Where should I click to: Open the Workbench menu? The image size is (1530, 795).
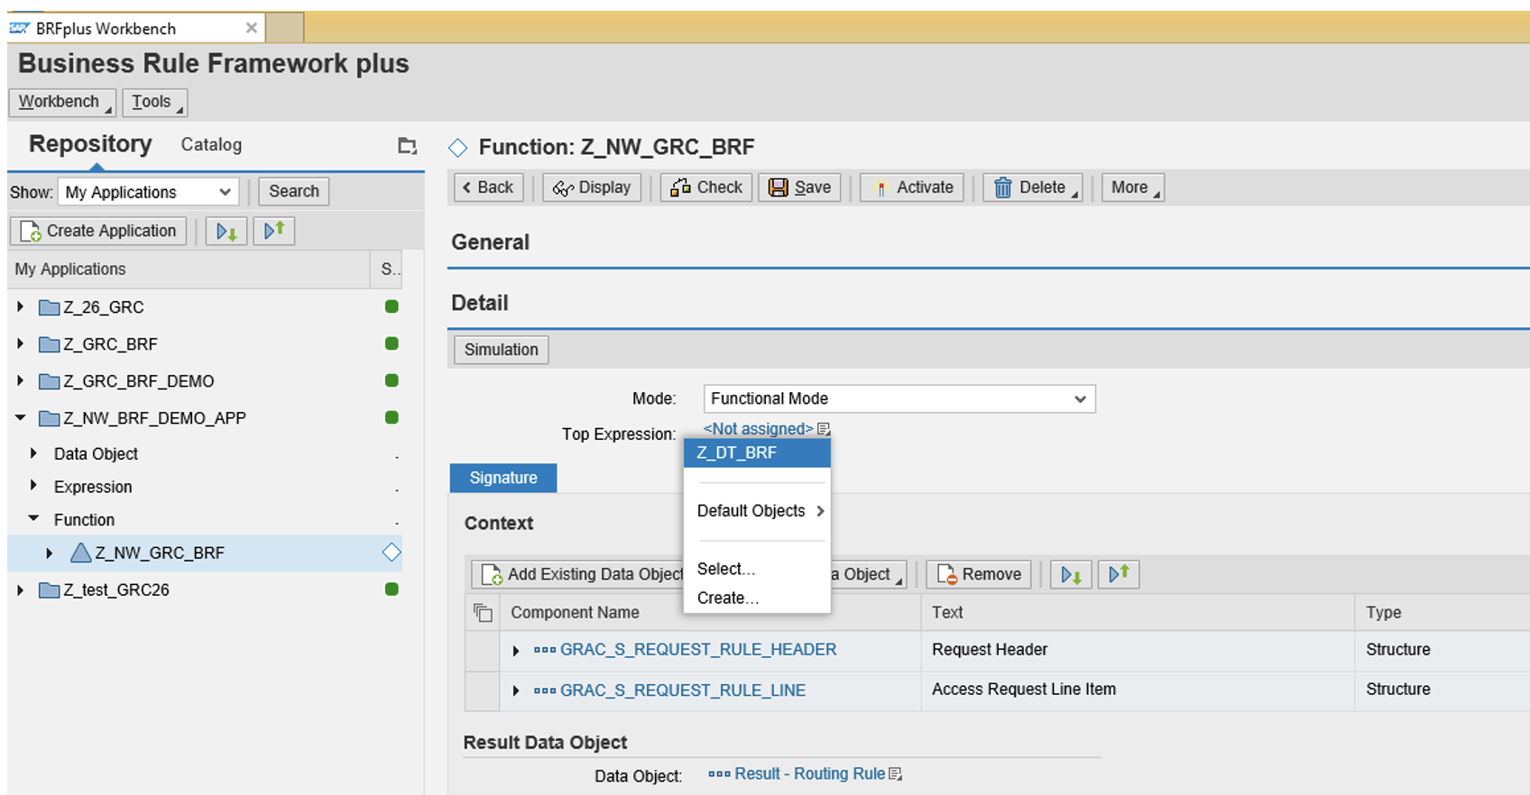[x=62, y=102]
